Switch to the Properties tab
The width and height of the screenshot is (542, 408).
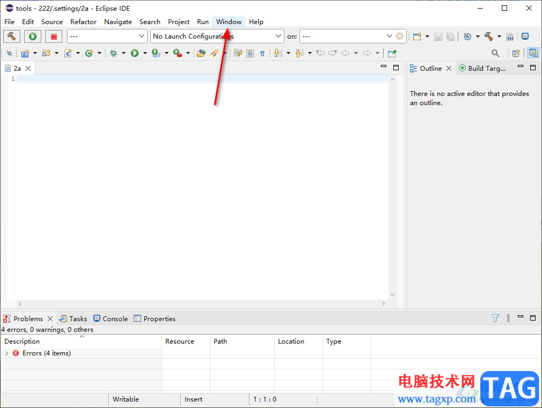point(155,318)
